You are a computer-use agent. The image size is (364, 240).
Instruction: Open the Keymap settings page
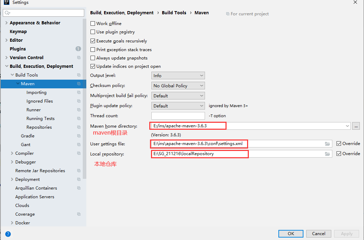click(18, 31)
